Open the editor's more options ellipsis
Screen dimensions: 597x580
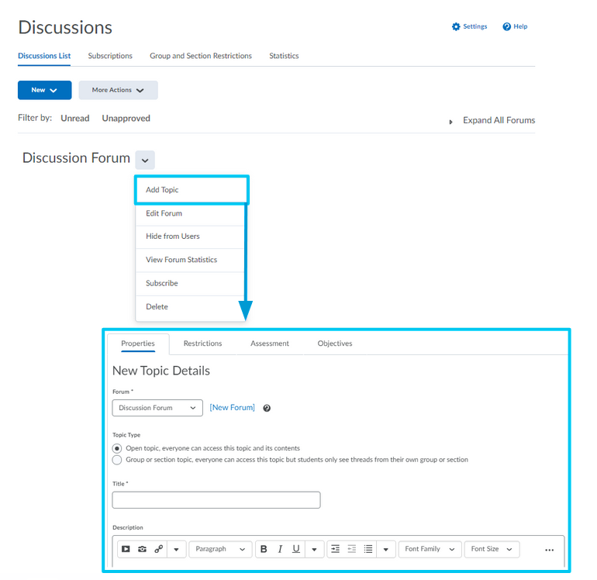click(549, 550)
